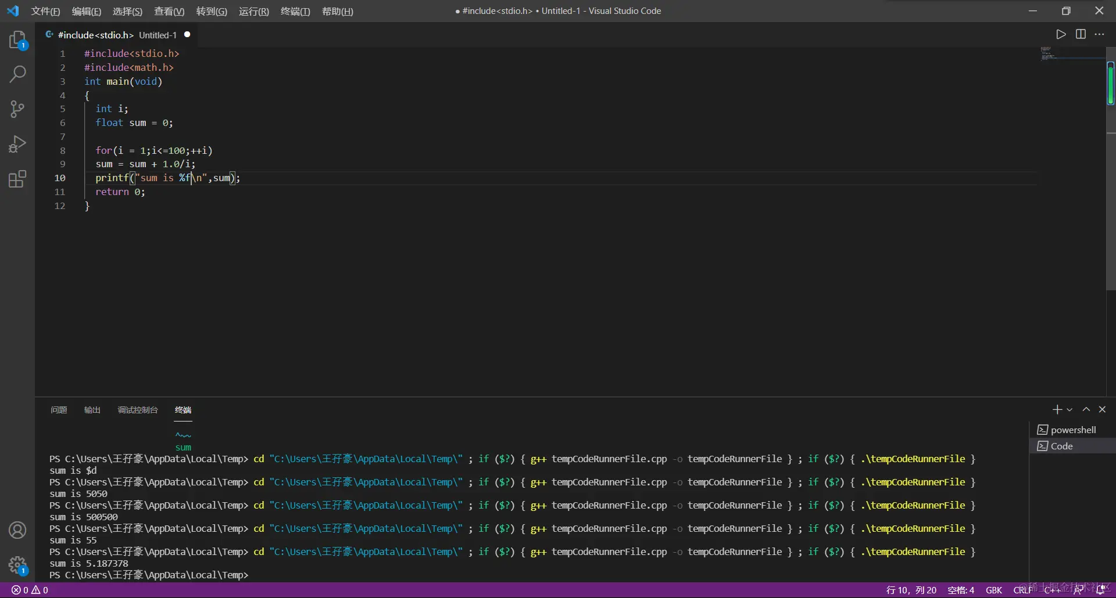Click the CRLF line ending indicator
Screen dimensions: 1116x598
click(x=1022, y=590)
